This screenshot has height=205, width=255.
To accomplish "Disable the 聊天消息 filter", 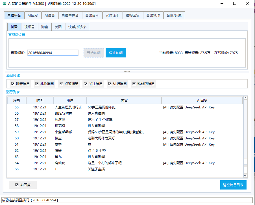I will 12,84.
